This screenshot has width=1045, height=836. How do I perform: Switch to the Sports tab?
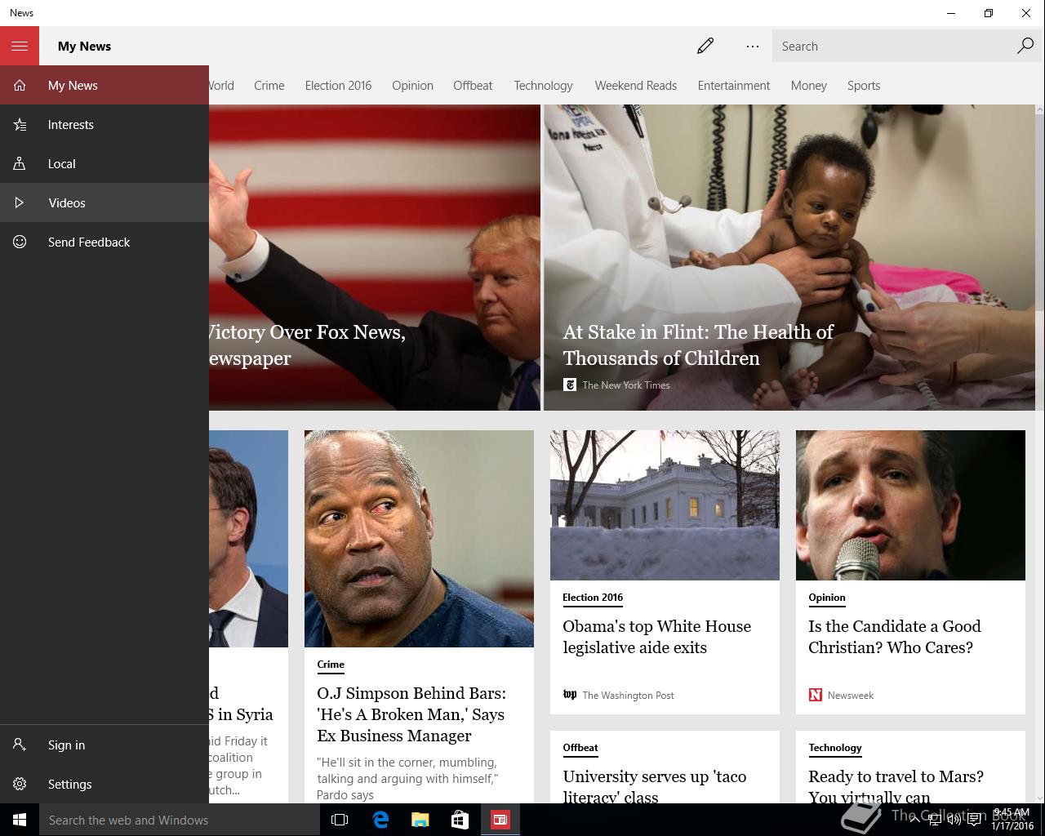coord(864,85)
